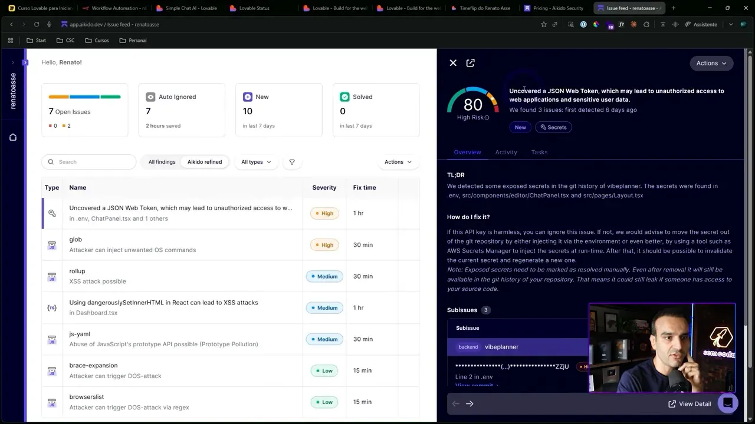Open the Actions dropdown above the findings table

[x=398, y=161]
